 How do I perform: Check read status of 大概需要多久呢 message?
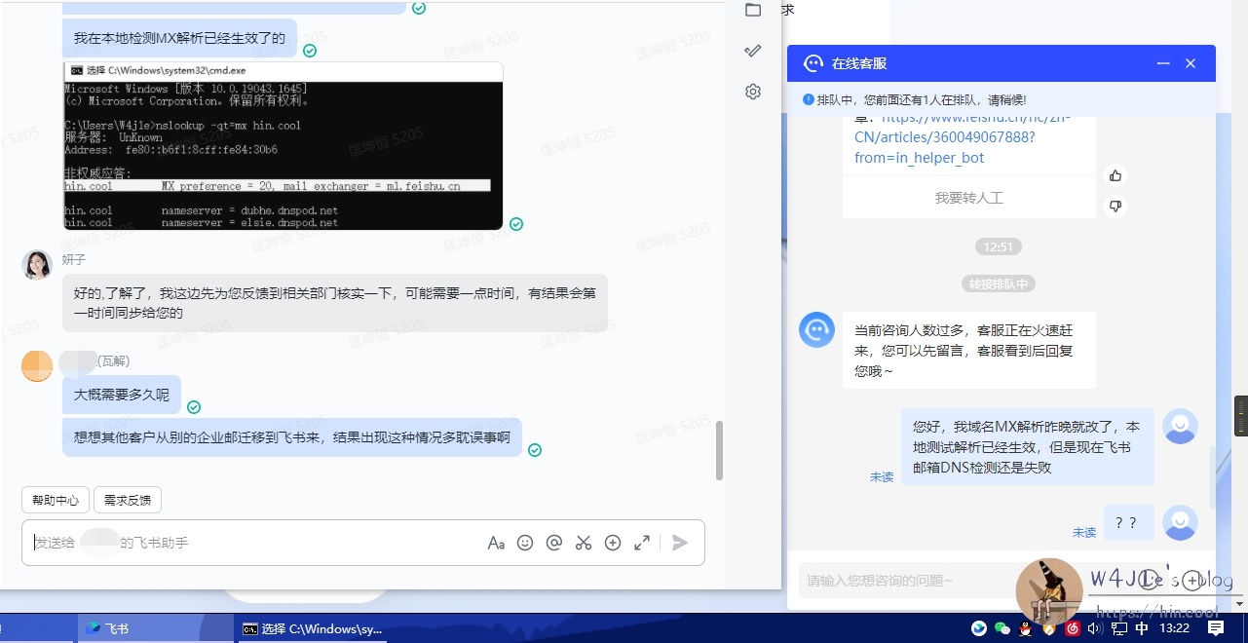pyautogui.click(x=194, y=406)
